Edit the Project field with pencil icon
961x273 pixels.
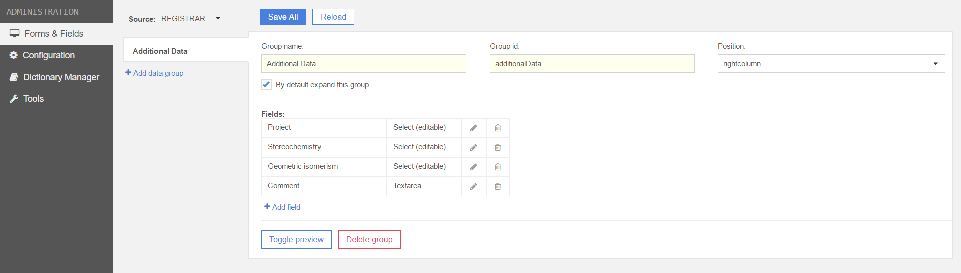coord(473,128)
